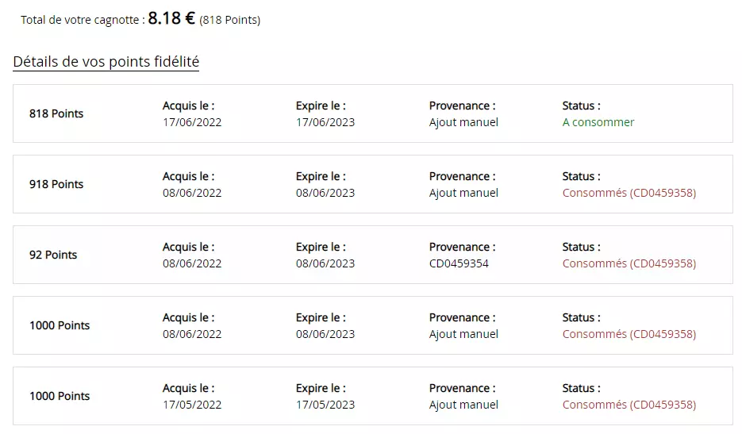Select the "92 Points" row label
This screenshot has width=742, height=434.
[x=53, y=255]
